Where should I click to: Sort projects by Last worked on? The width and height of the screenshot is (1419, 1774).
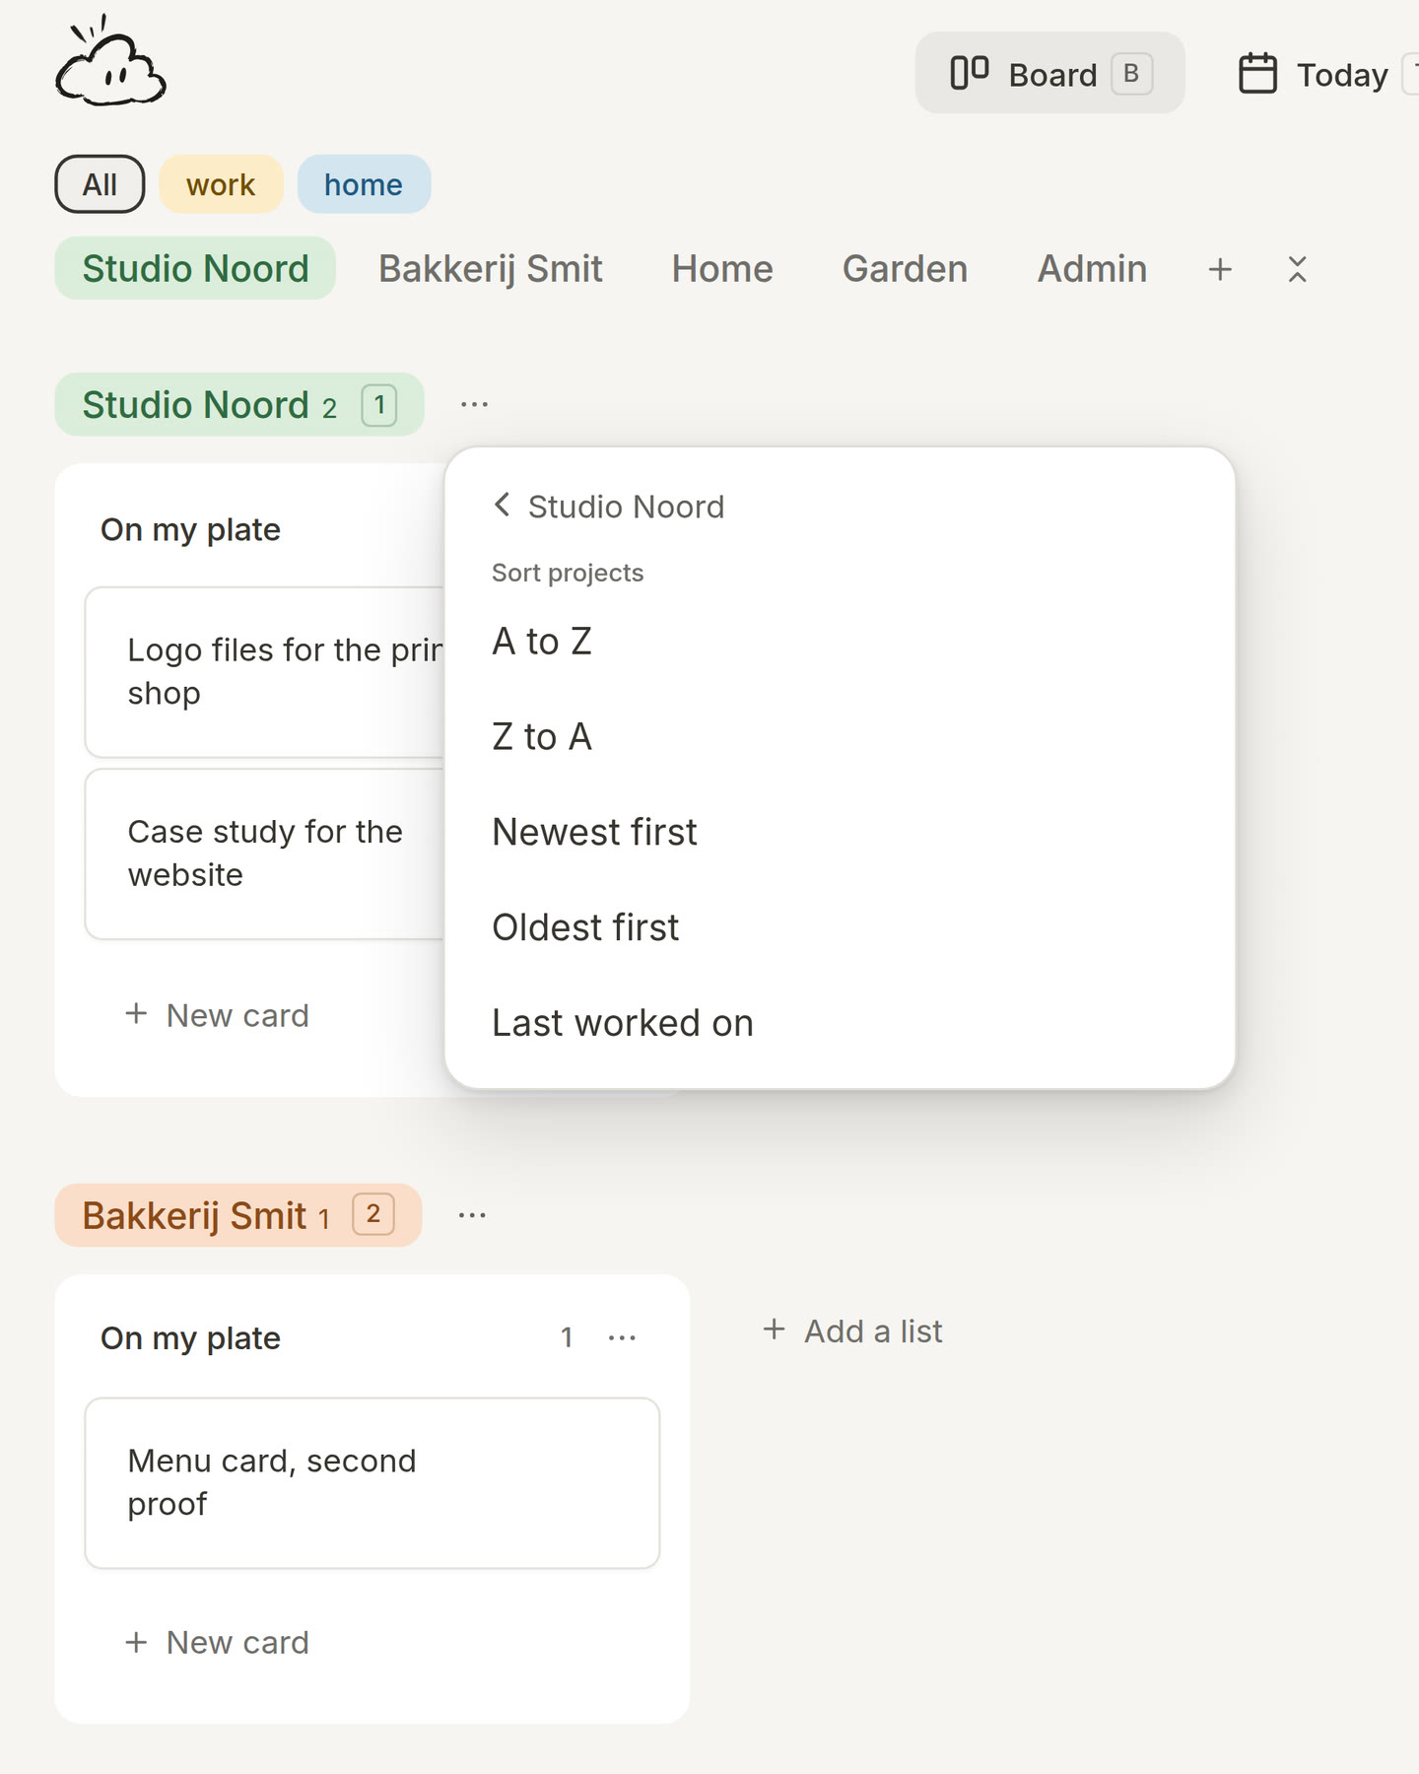(840, 1023)
